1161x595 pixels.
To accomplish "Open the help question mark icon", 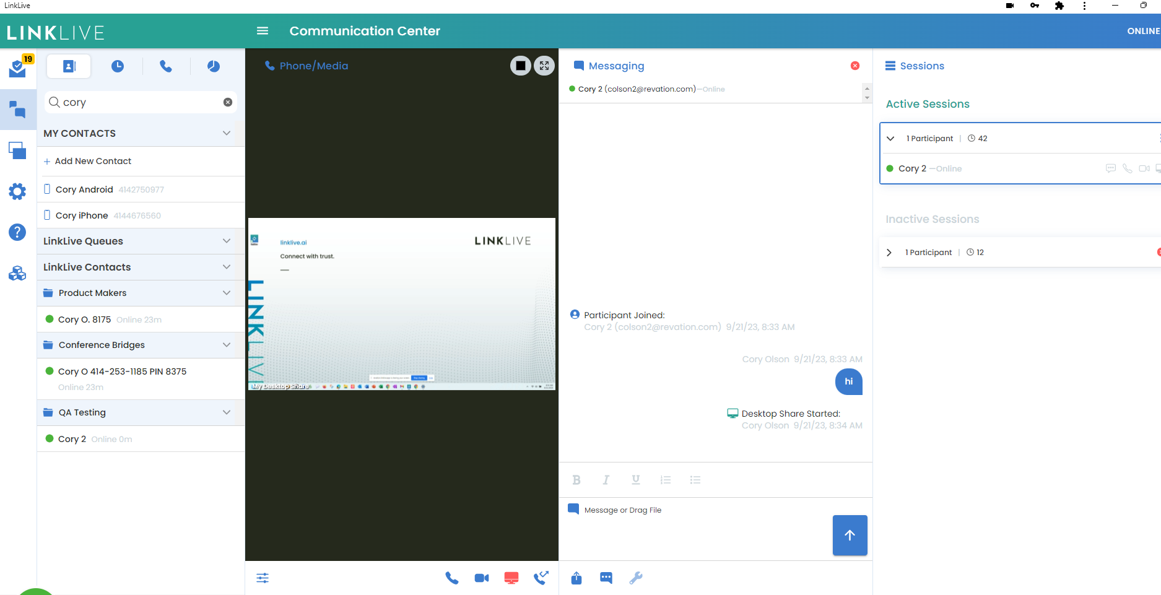I will (x=17, y=232).
